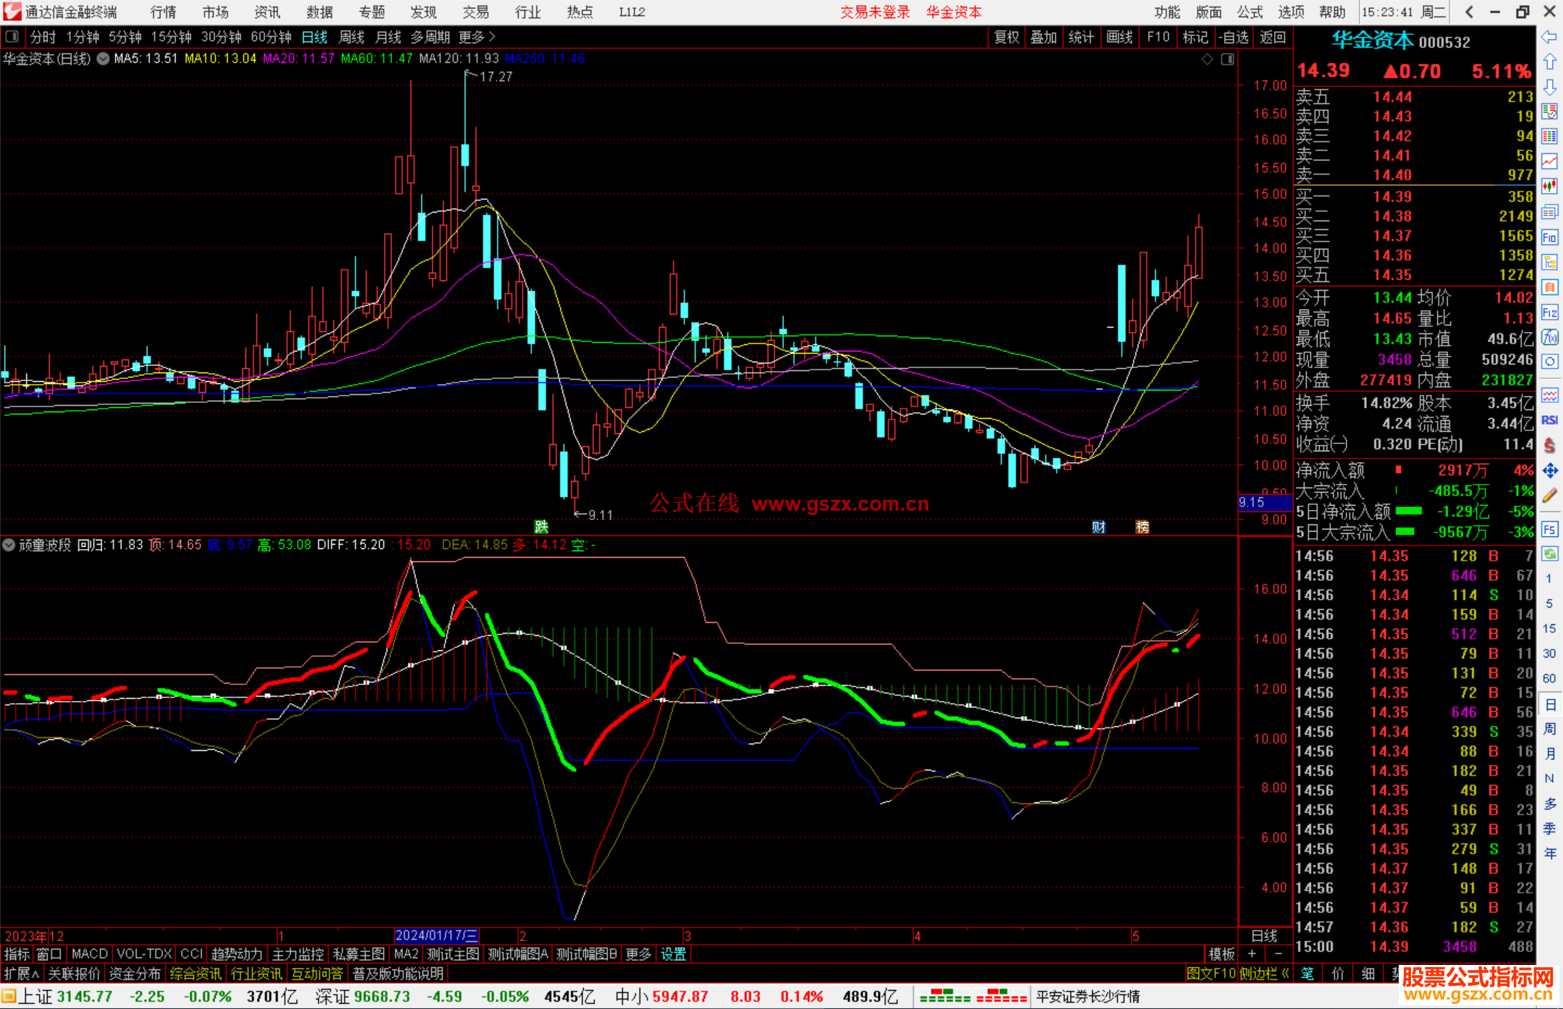Click the f(x) formula sidebar icon
The image size is (1563, 1009).
[1549, 338]
